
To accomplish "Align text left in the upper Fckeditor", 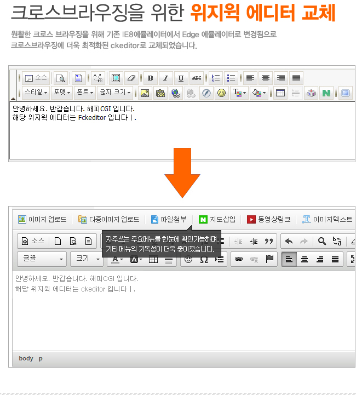I will (250, 78).
